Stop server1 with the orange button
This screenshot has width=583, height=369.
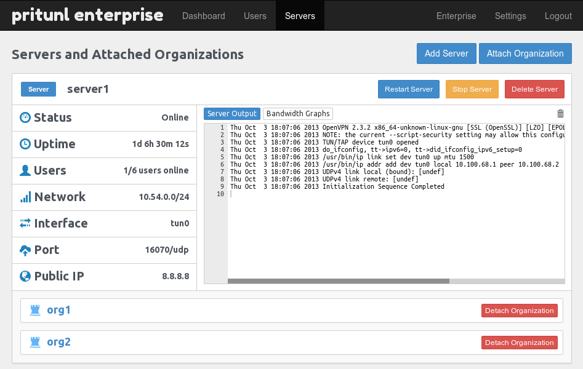click(x=472, y=89)
